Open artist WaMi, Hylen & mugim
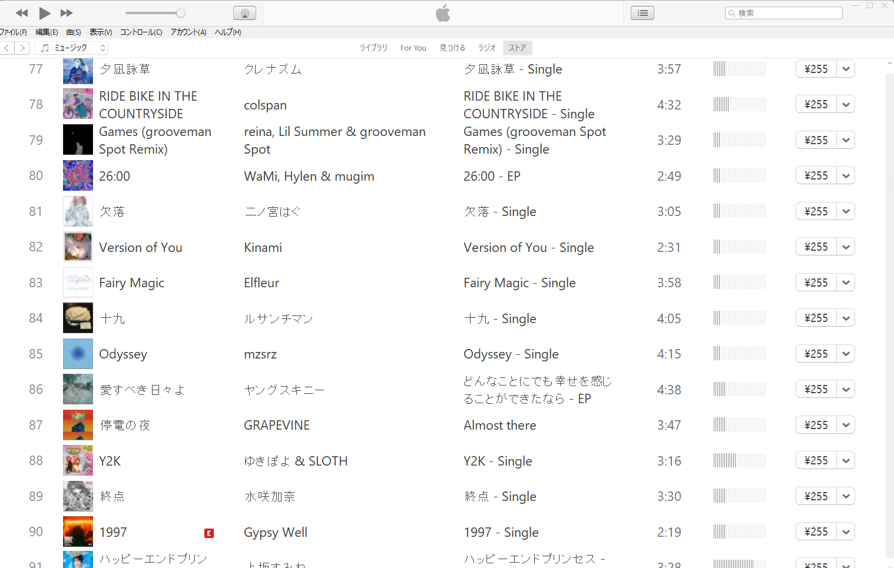The image size is (894, 568). [309, 177]
